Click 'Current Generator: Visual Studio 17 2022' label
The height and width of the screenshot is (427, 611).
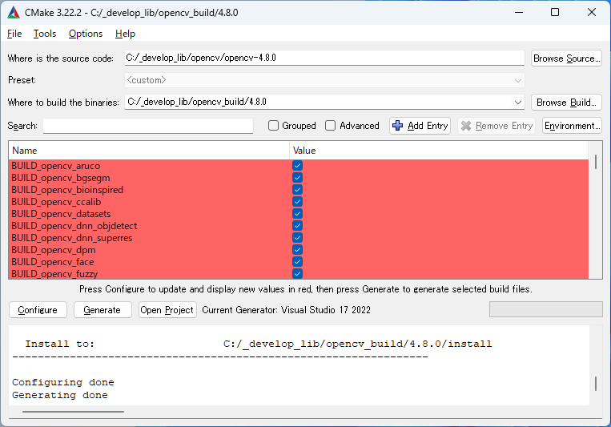[287, 309]
